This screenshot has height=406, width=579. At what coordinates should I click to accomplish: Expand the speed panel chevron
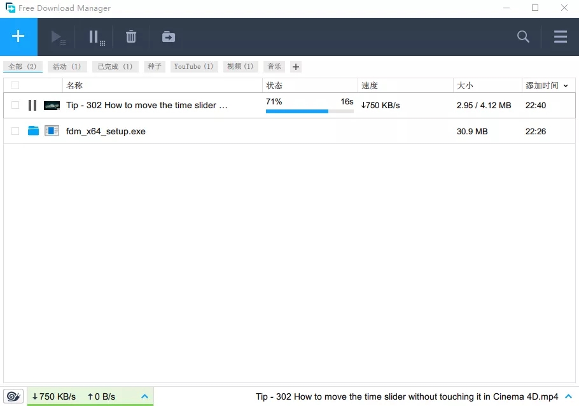click(x=145, y=396)
